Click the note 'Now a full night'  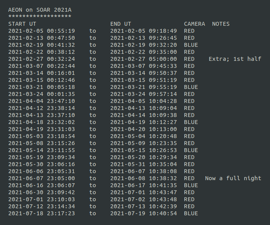tap(233, 178)
